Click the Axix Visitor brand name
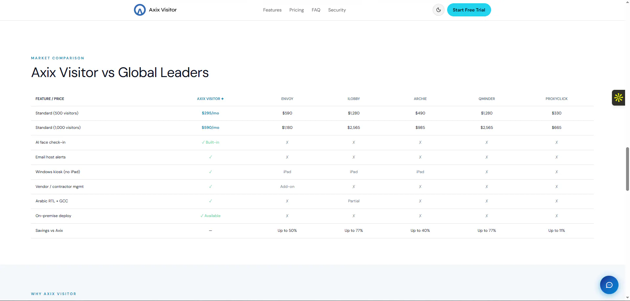630x301 pixels. point(163,10)
